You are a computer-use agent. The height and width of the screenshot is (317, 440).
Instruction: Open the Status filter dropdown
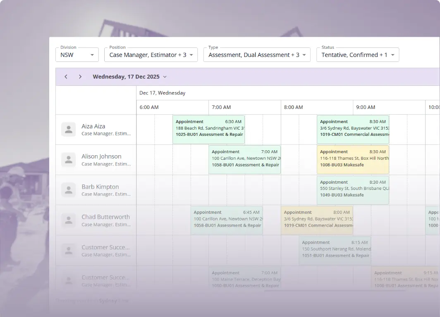click(358, 54)
